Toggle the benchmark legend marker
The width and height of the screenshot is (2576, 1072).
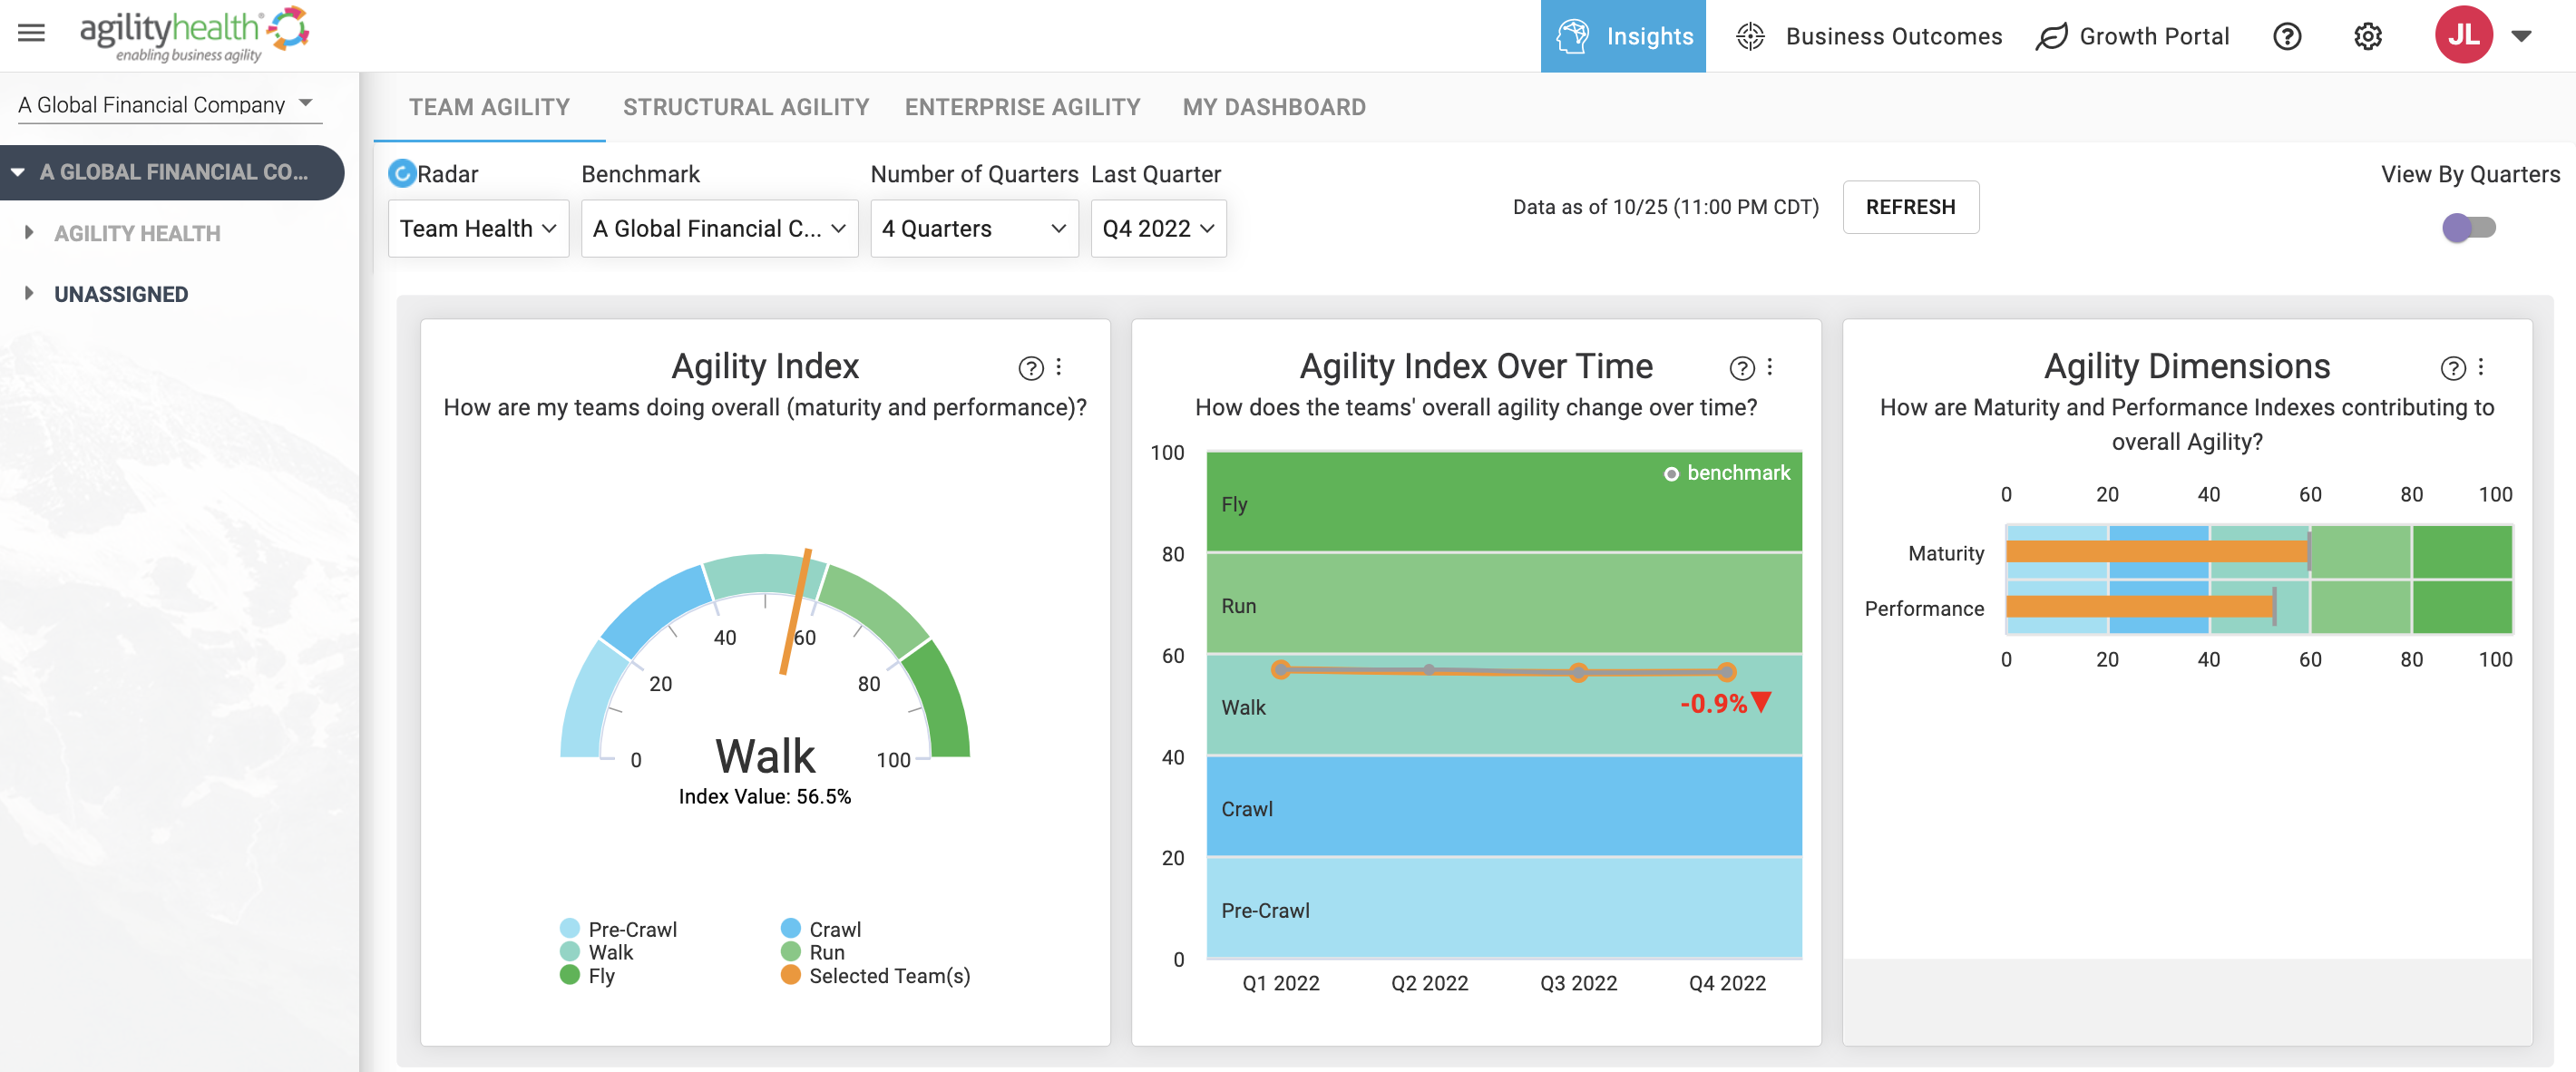click(x=1671, y=474)
